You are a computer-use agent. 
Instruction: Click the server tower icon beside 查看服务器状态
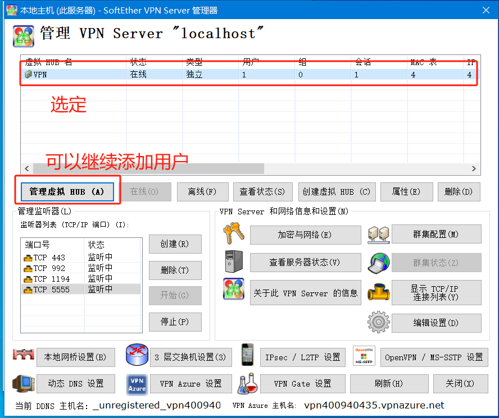coord(234,261)
